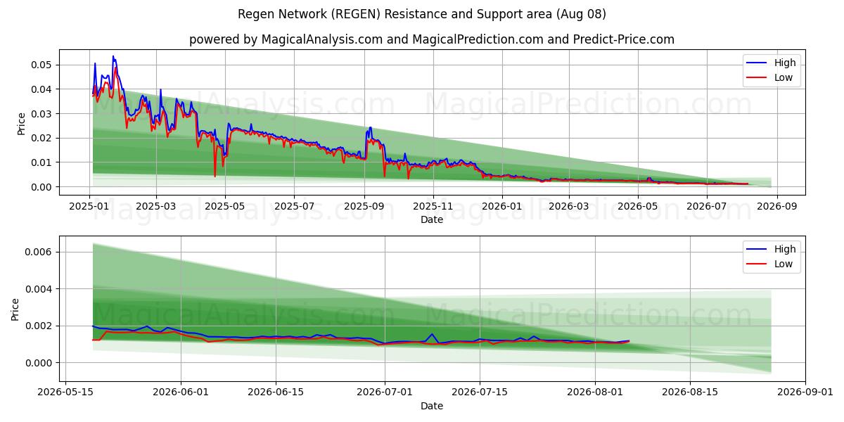Click the red line sample beside 'Low' in the top legend
The height and width of the screenshot is (422, 844).
[757, 78]
